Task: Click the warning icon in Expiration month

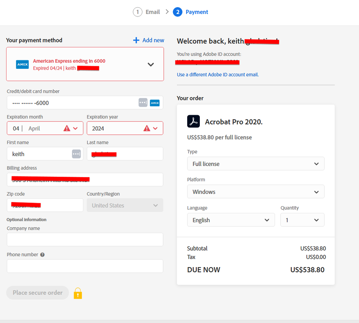Action: (67, 128)
